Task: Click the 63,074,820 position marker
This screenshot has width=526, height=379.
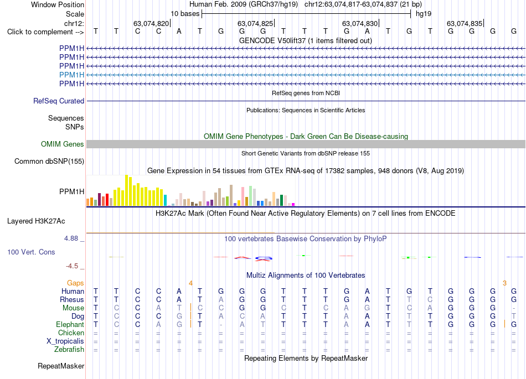Action: 151,23
